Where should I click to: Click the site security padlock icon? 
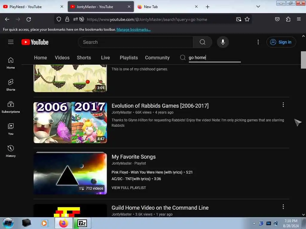click(x=67, y=19)
